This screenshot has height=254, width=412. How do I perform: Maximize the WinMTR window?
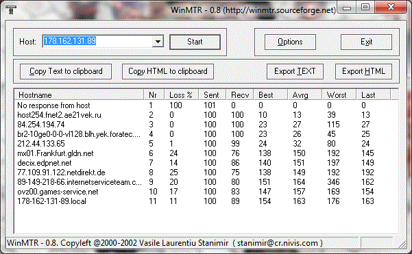coord(365,8)
